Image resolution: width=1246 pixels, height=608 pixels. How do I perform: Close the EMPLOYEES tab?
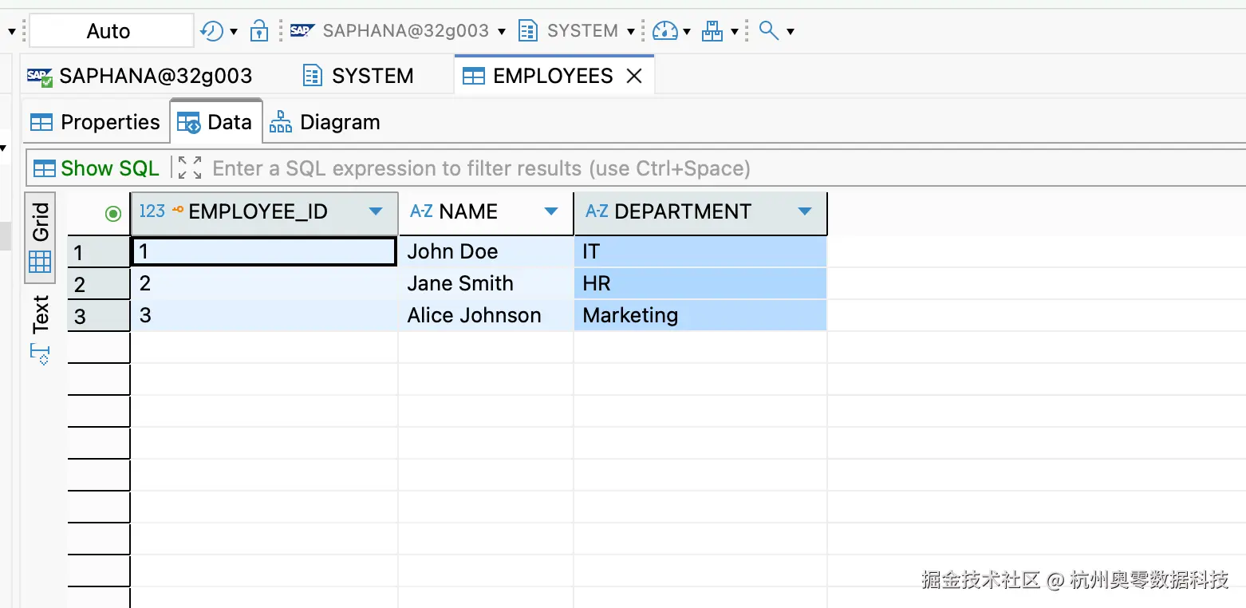634,76
